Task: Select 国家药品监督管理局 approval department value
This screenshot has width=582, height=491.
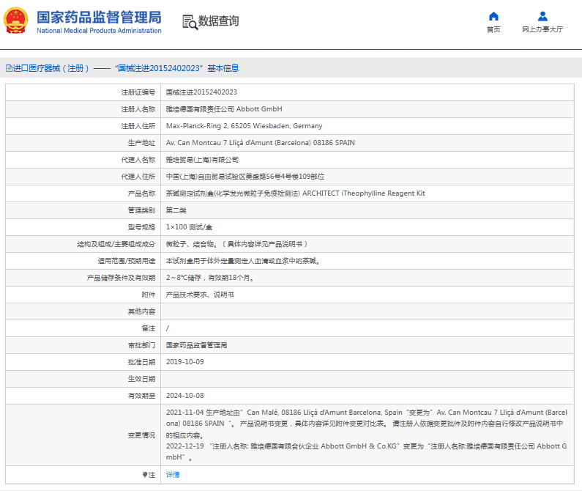Action: [196, 345]
